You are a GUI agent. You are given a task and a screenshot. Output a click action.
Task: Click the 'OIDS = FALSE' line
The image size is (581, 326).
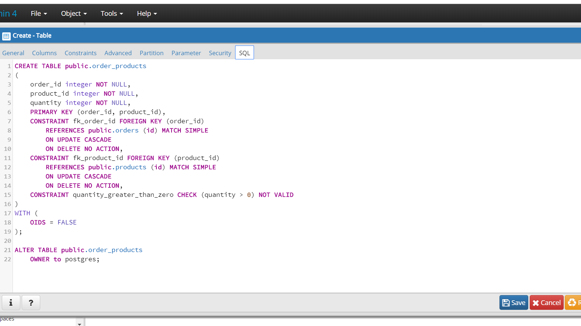point(53,222)
